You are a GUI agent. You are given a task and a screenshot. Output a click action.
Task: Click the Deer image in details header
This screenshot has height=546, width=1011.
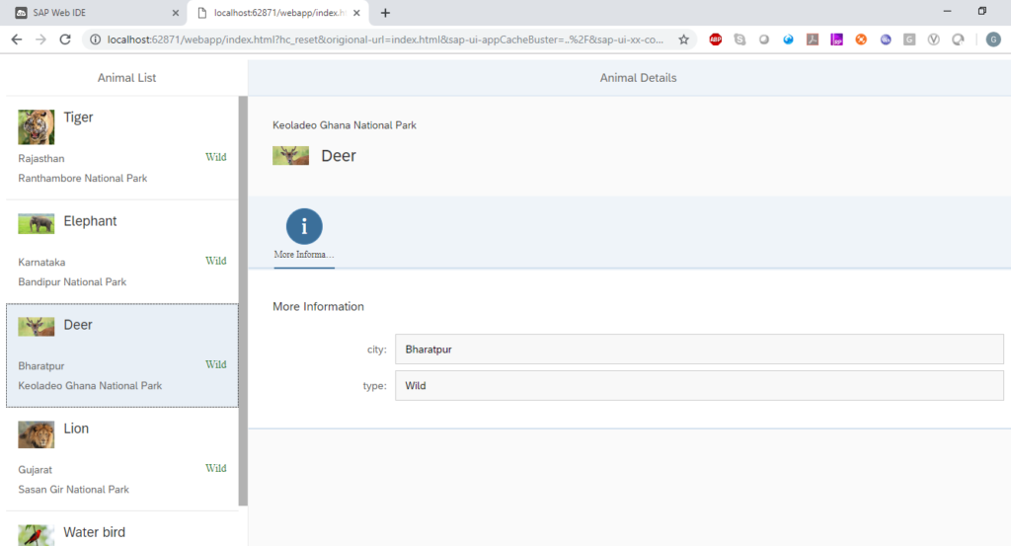(x=291, y=155)
